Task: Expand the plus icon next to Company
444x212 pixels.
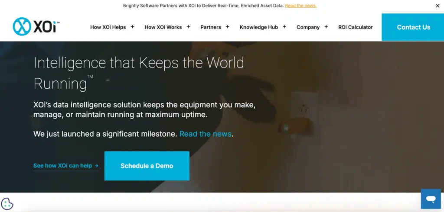Action: click(326, 27)
